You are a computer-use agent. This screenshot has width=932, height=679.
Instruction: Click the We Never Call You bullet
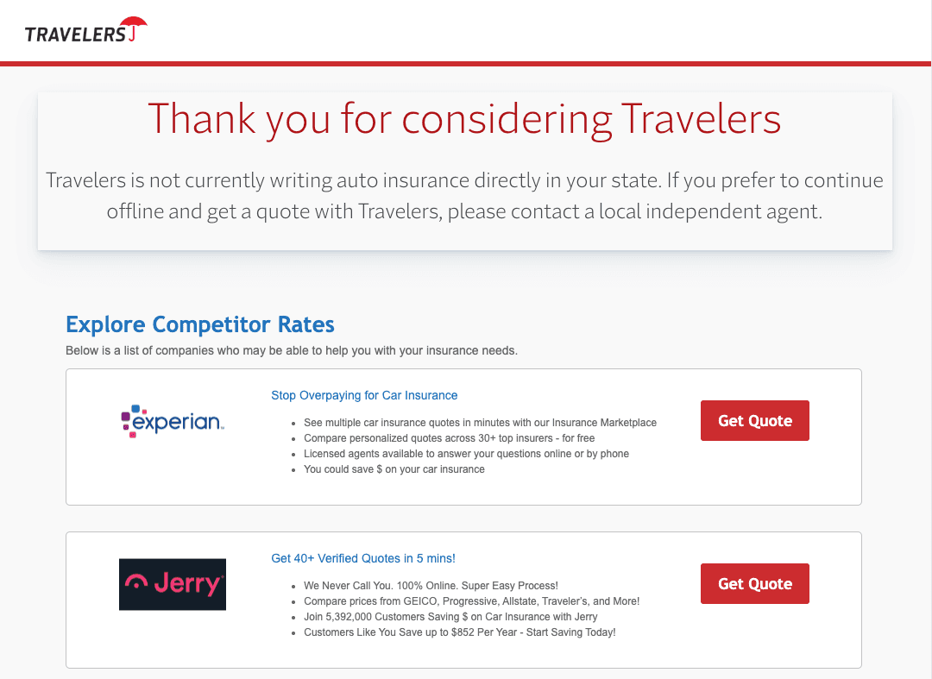pos(431,586)
